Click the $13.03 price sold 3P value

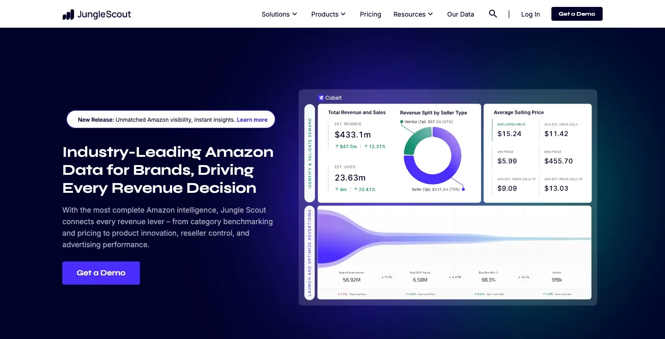tap(556, 188)
